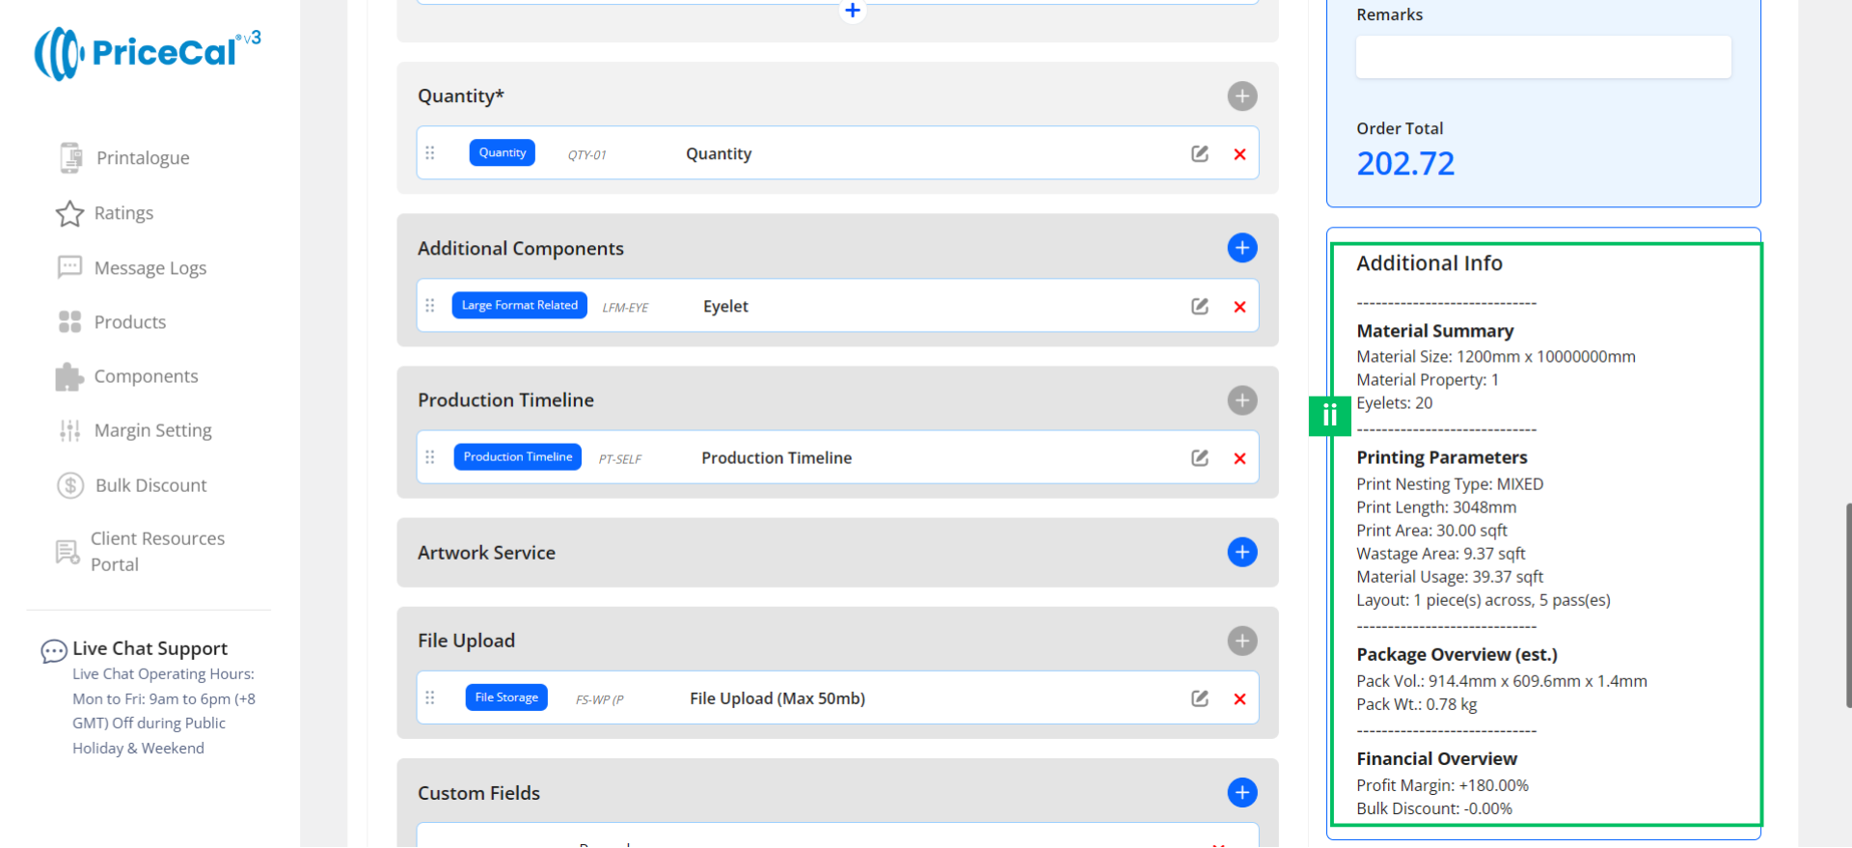Image resolution: width=1852 pixels, height=848 pixels.
Task: Add a new Additional Components item
Action: [x=1241, y=248]
